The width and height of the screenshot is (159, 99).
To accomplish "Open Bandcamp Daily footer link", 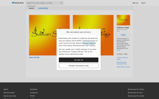I will pos(10,96).
